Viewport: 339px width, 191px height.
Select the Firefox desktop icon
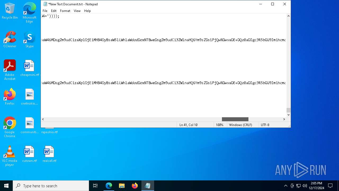pyautogui.click(x=10, y=97)
